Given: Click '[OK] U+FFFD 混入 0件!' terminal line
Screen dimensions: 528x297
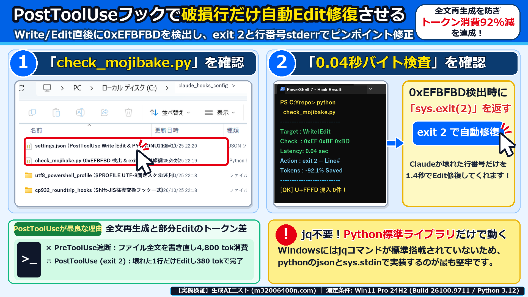Looking at the screenshot, I should point(313,190).
